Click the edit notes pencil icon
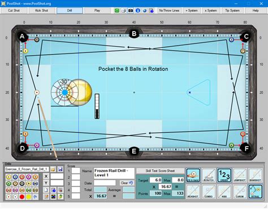This screenshot has height=209, width=268. 46,197
